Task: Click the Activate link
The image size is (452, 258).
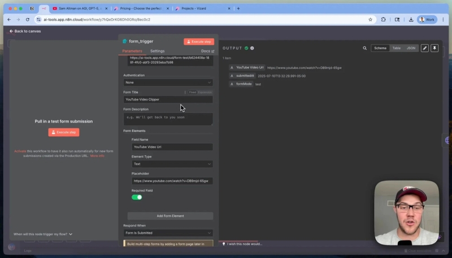Action: pos(20,151)
